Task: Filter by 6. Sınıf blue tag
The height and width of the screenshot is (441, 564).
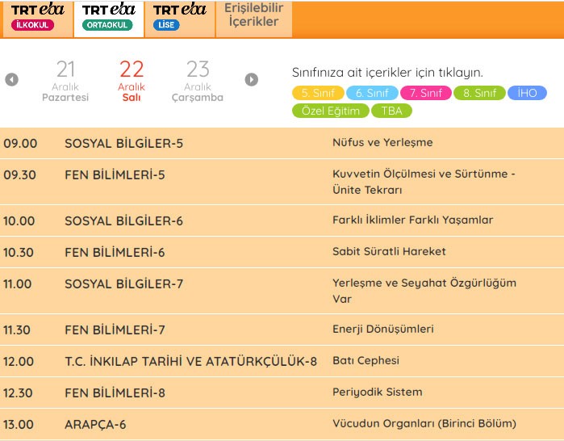Action: [372, 93]
